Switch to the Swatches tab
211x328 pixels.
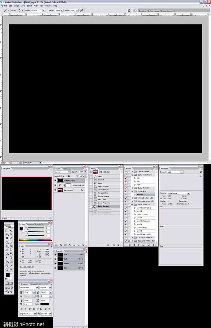click(x=31, y=224)
